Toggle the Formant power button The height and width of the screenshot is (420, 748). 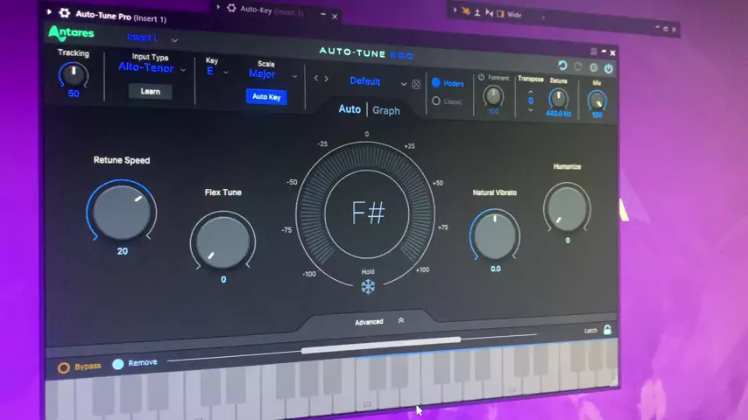pos(482,77)
